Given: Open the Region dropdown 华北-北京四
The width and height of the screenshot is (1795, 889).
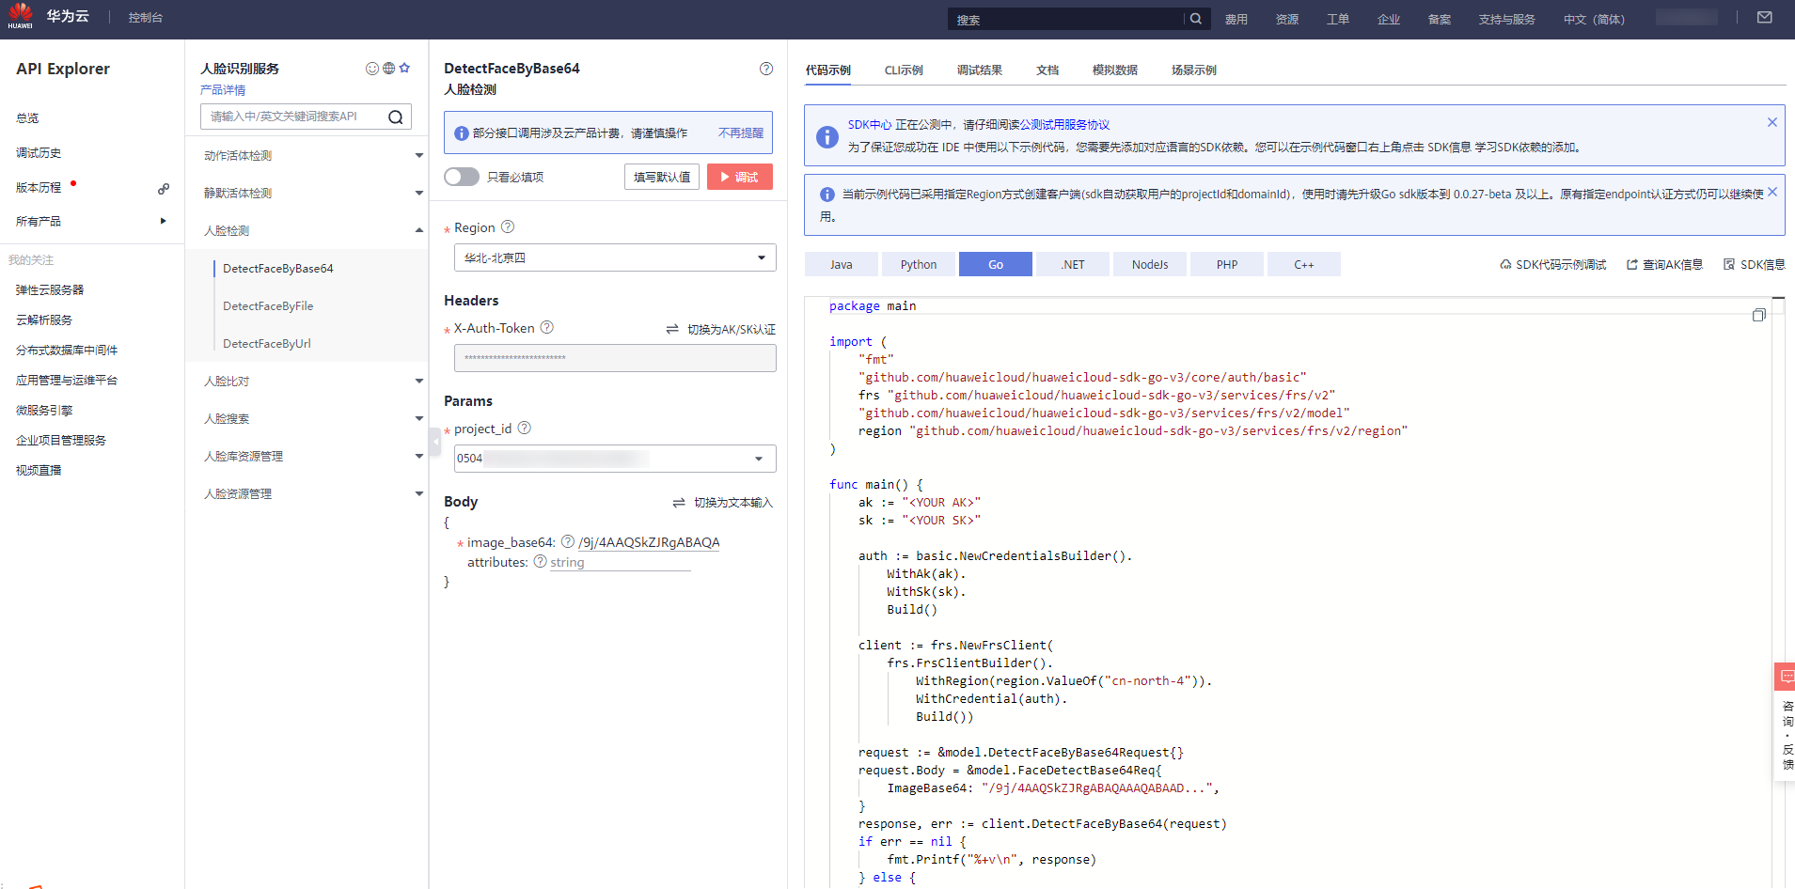Looking at the screenshot, I should tap(615, 257).
